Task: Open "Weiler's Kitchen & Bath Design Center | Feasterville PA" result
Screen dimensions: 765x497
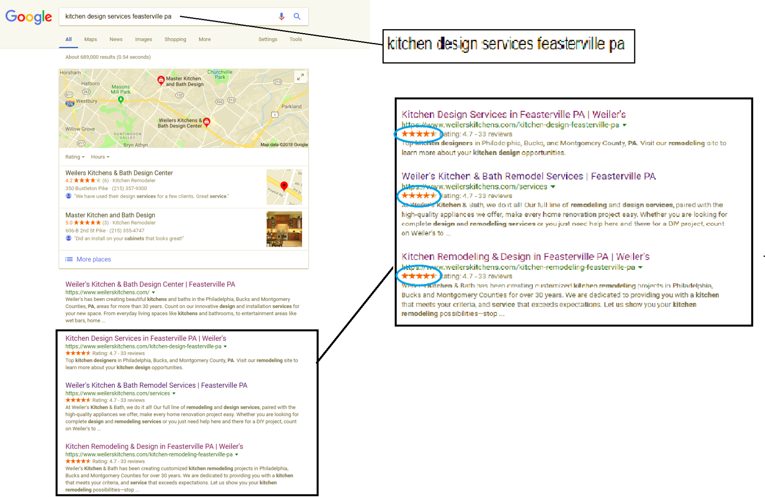Action: tap(150, 285)
